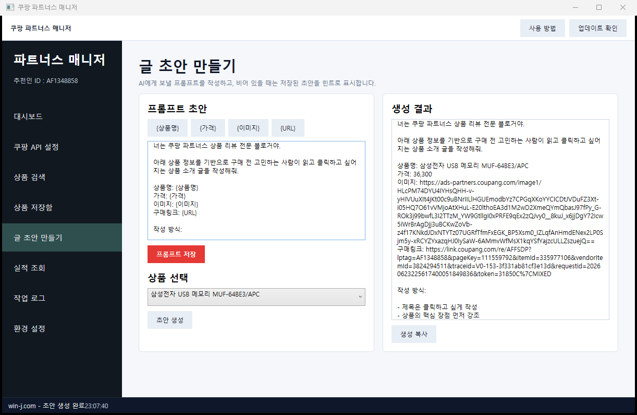
Task: Click the AI 프롬프트 description subtitle
Action: [257, 83]
